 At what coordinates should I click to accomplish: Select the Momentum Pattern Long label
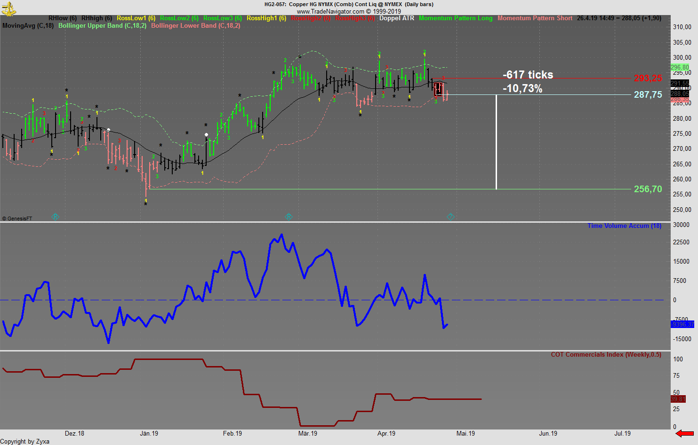pos(456,18)
